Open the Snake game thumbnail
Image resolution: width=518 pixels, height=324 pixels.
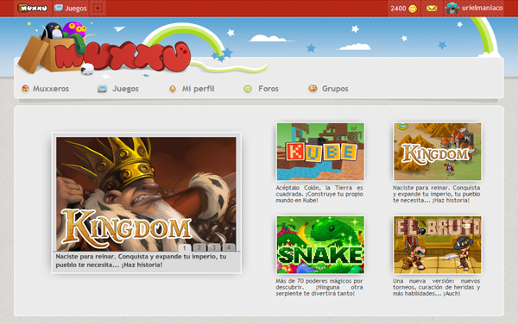pyautogui.click(x=320, y=245)
